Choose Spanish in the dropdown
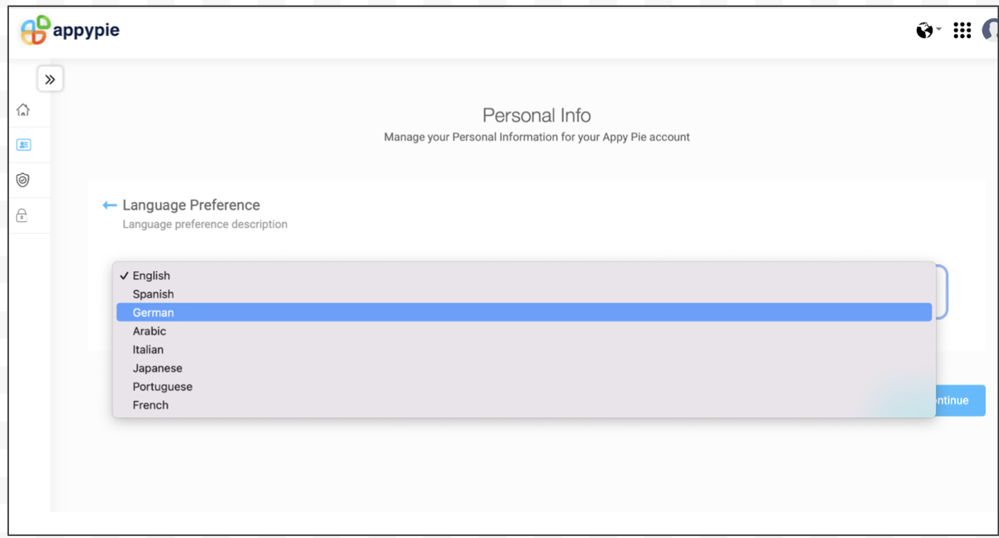Screen dimensions: 999x538 (153, 295)
